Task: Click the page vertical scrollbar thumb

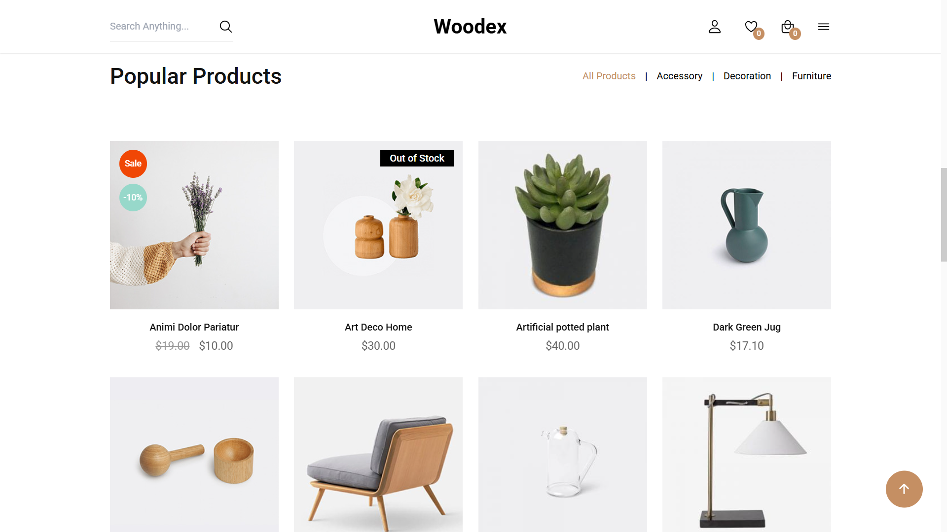Action: [944, 214]
